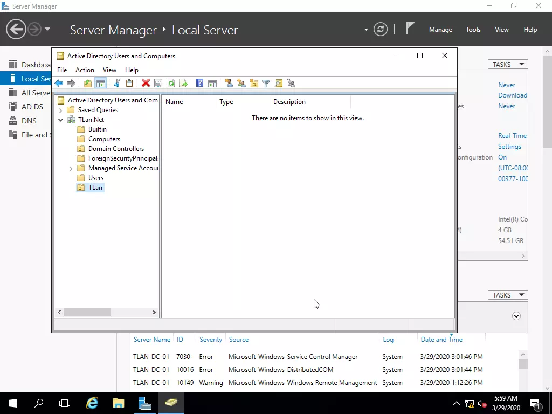This screenshot has height=414, width=552.
Task: Show hidden system tray icons
Action: [x=456, y=403]
